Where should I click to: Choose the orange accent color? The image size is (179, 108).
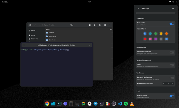(166, 34)
